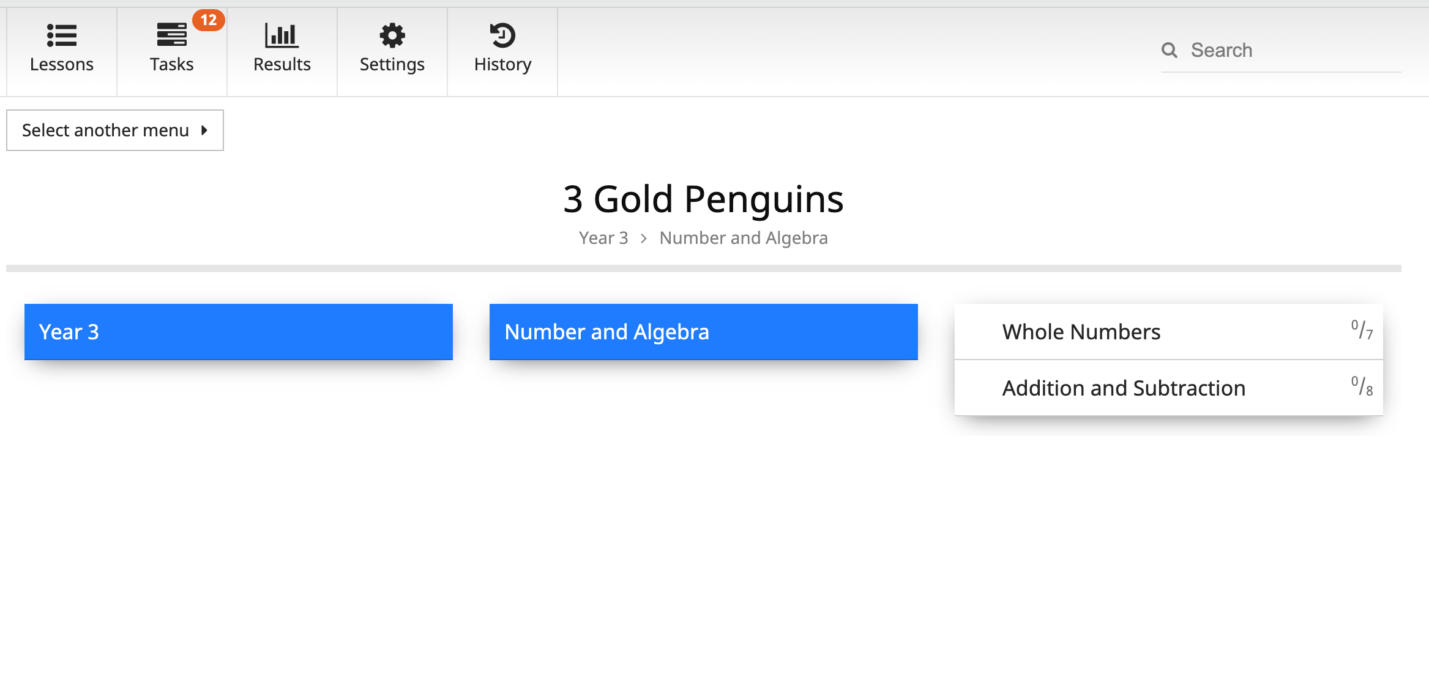The width and height of the screenshot is (1429, 697).
Task: Expand the Select another menu dropdown
Action: (x=105, y=130)
